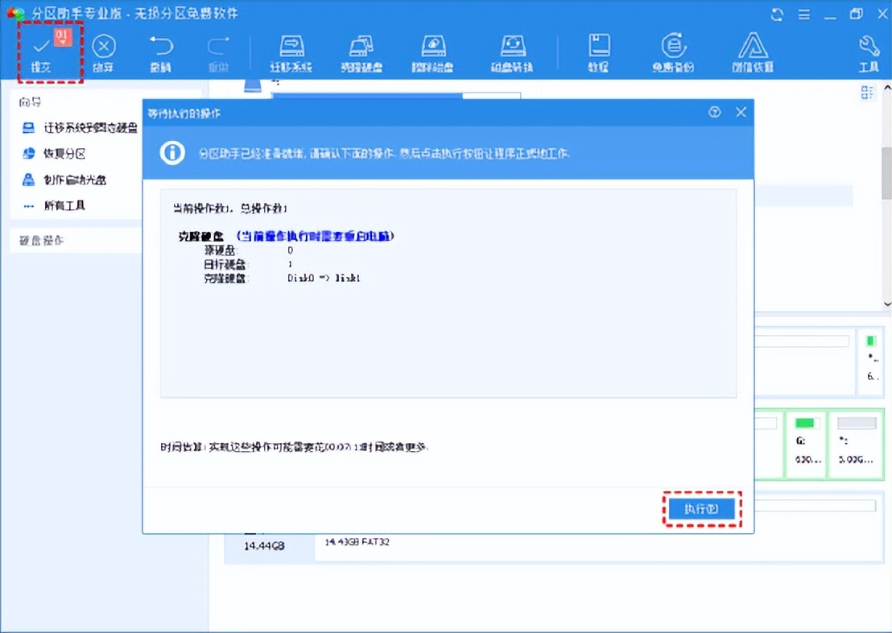Click the scrollbar down arrow on the right edge

(886, 304)
